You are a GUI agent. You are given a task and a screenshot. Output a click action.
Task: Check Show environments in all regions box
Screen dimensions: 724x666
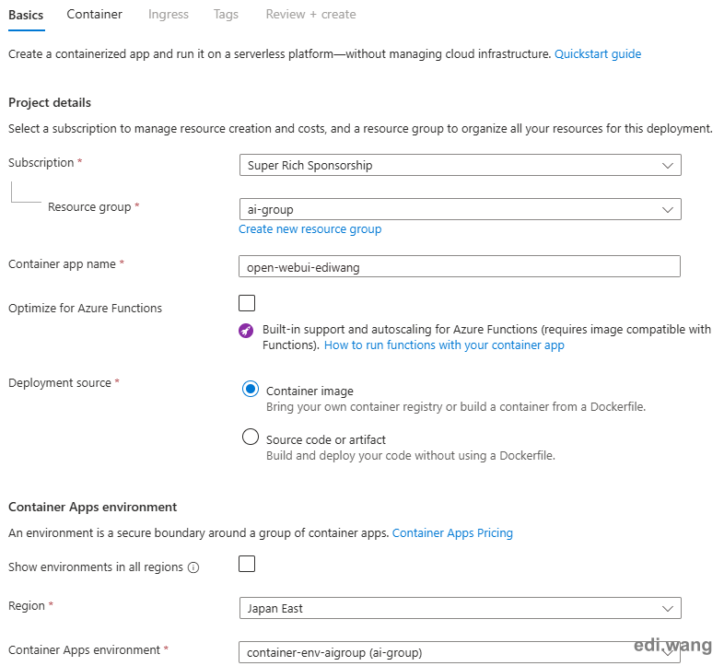click(x=247, y=564)
